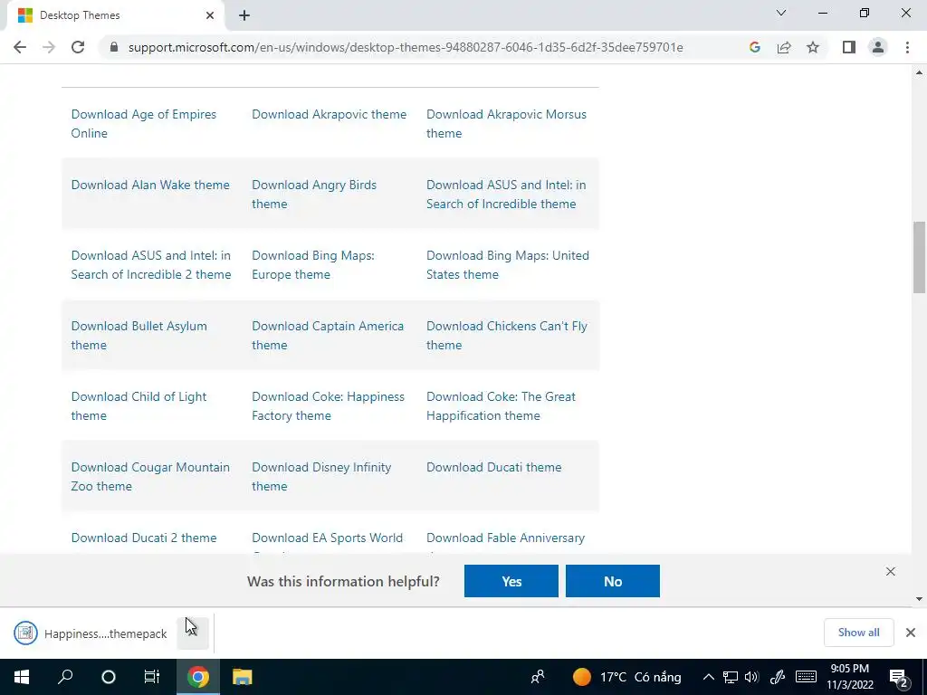927x695 pixels.
Task: Download Bing Maps: Europe theme
Action: [313, 265]
